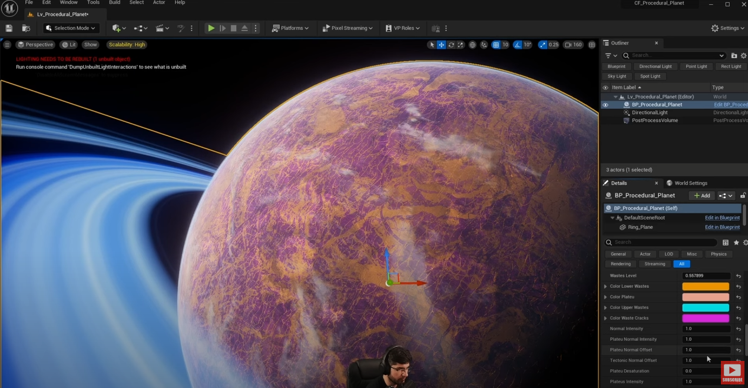Click Edit in Blueprint link for Ring_Plane
Screen dimensions: 748x388
tap(722, 227)
